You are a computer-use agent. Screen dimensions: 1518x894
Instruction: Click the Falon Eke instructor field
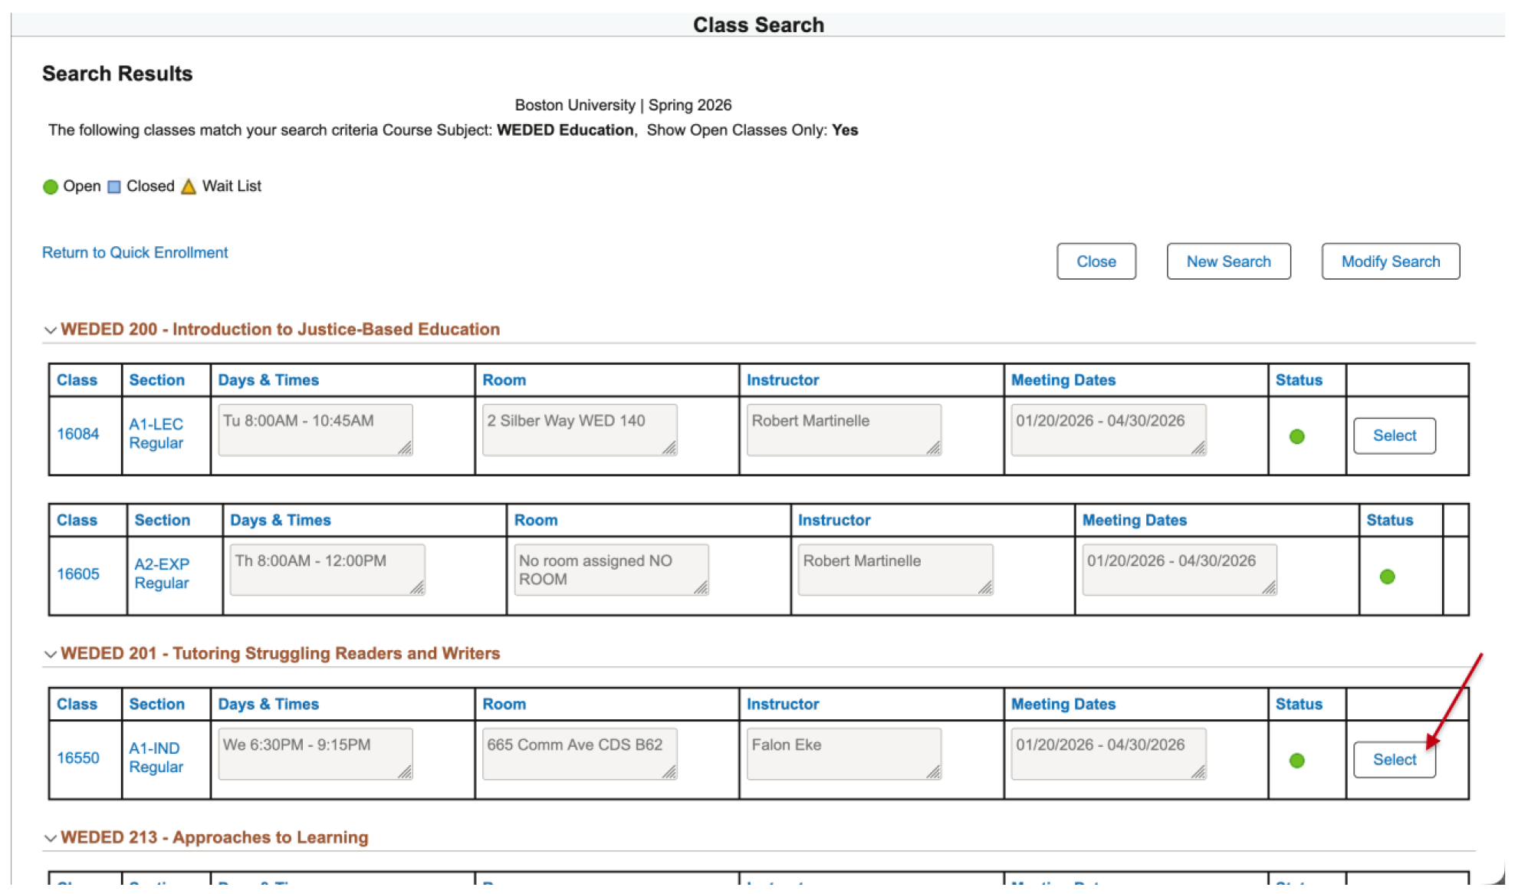(x=843, y=754)
